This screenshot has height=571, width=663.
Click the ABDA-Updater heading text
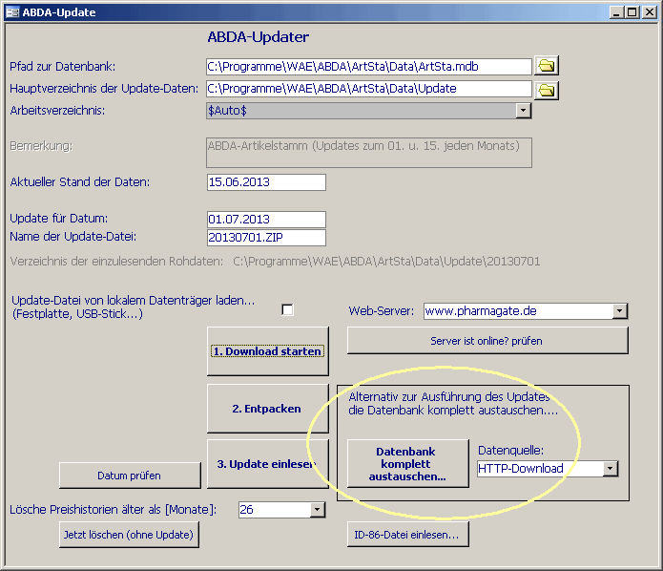258,37
